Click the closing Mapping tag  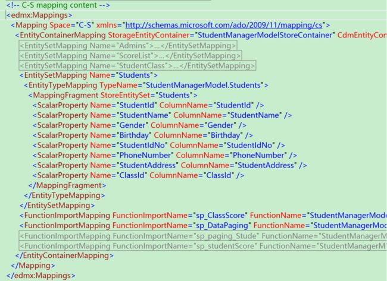[x=33, y=266]
